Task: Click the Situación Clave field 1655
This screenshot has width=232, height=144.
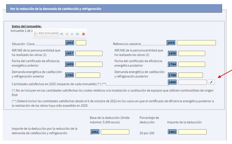Action: 81,43
